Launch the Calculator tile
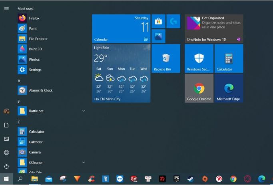The height and width of the screenshot is (185, 273). 229,58
